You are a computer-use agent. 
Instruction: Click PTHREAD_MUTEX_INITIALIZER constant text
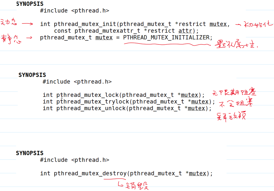(x=166, y=38)
